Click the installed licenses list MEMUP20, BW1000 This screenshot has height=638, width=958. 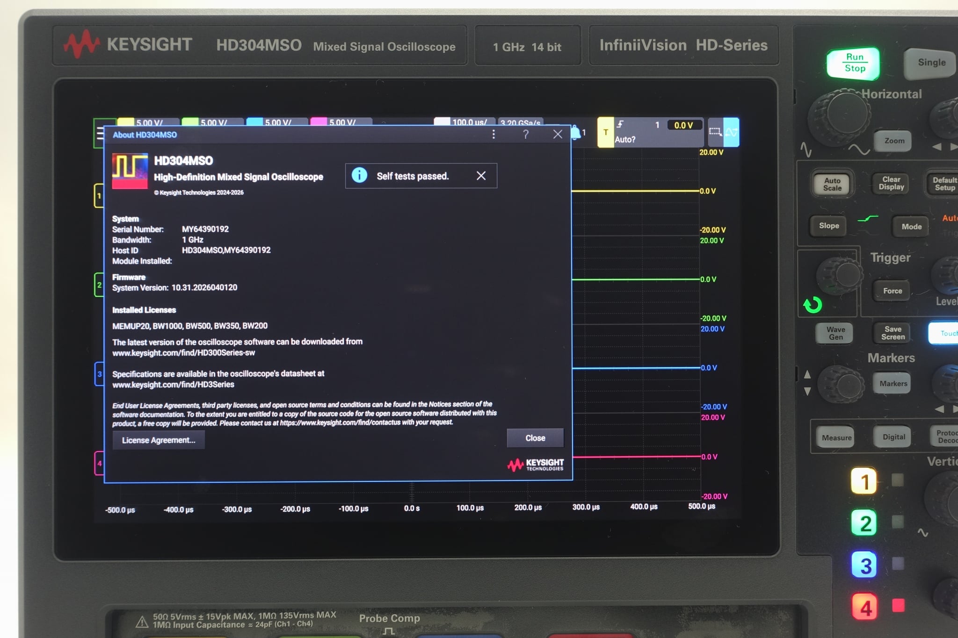190,326
